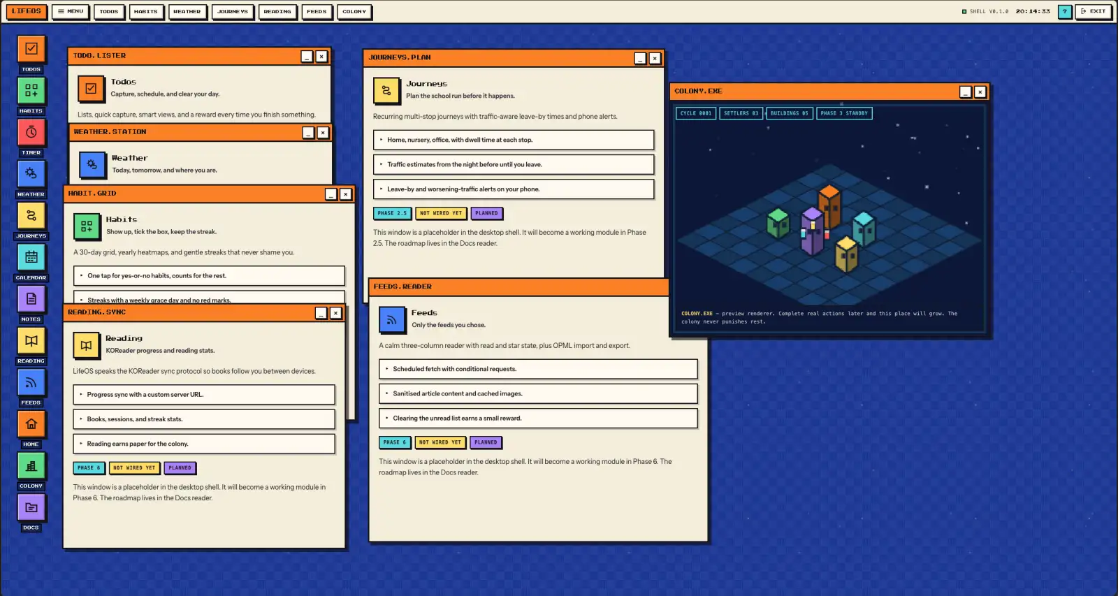Open the Calendar sidebar icon
This screenshot has width=1118, height=596.
click(31, 257)
